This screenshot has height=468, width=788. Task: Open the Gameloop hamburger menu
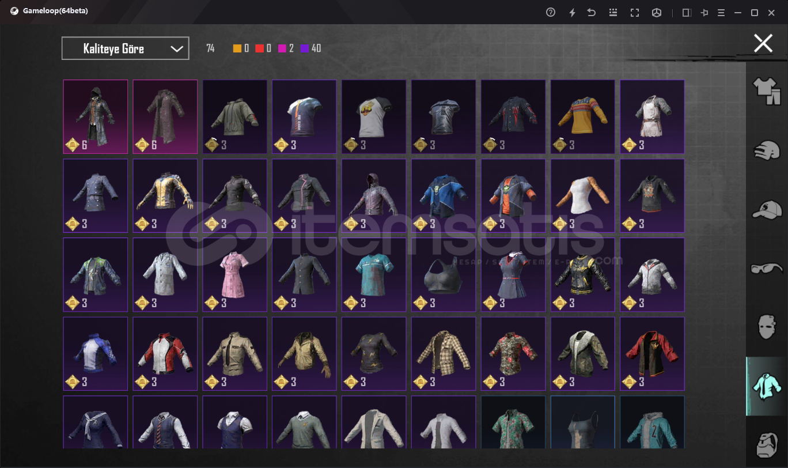coord(721,12)
